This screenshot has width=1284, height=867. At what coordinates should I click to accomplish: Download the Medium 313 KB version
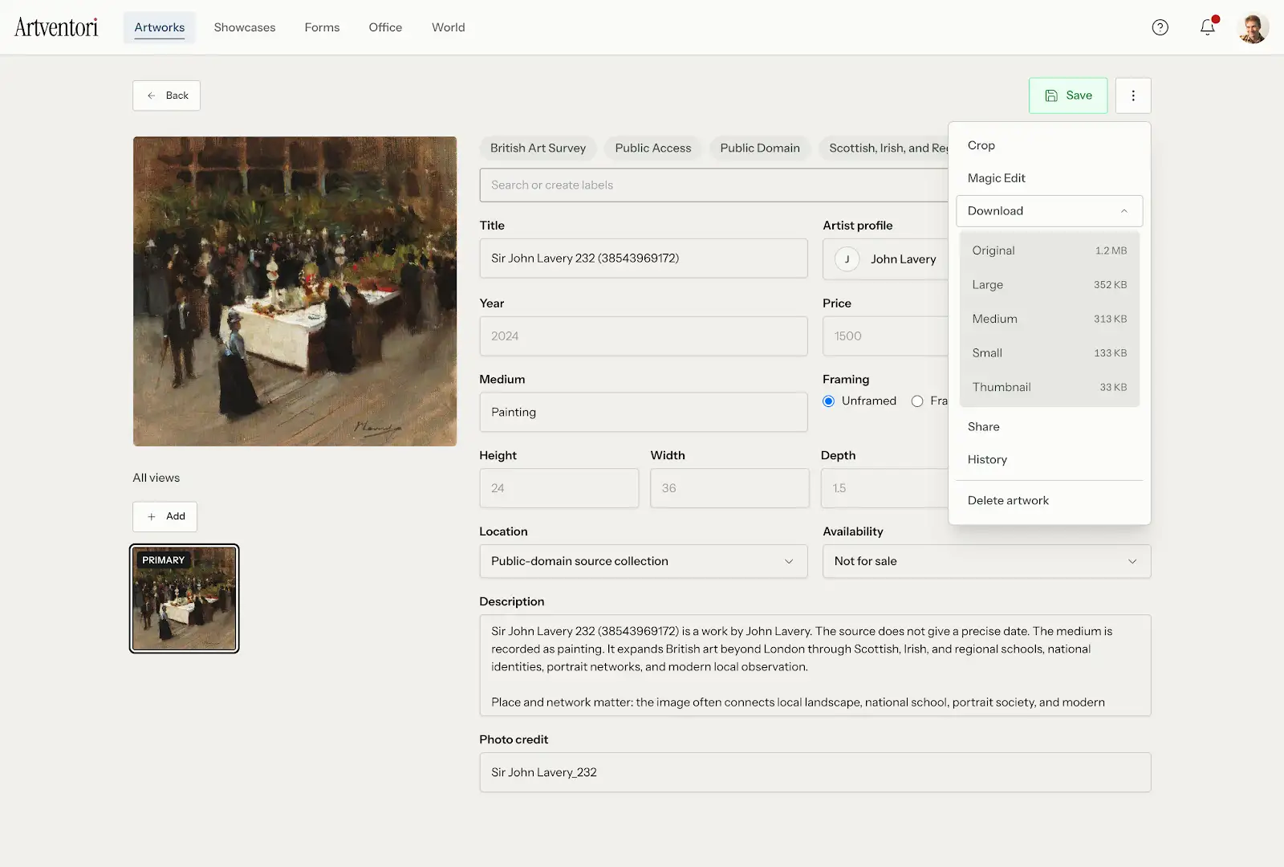pos(1050,319)
